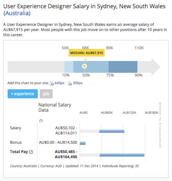Click the 10% to 50% light blue segment
This screenshot has height=181, width=172.
coord(69,67)
